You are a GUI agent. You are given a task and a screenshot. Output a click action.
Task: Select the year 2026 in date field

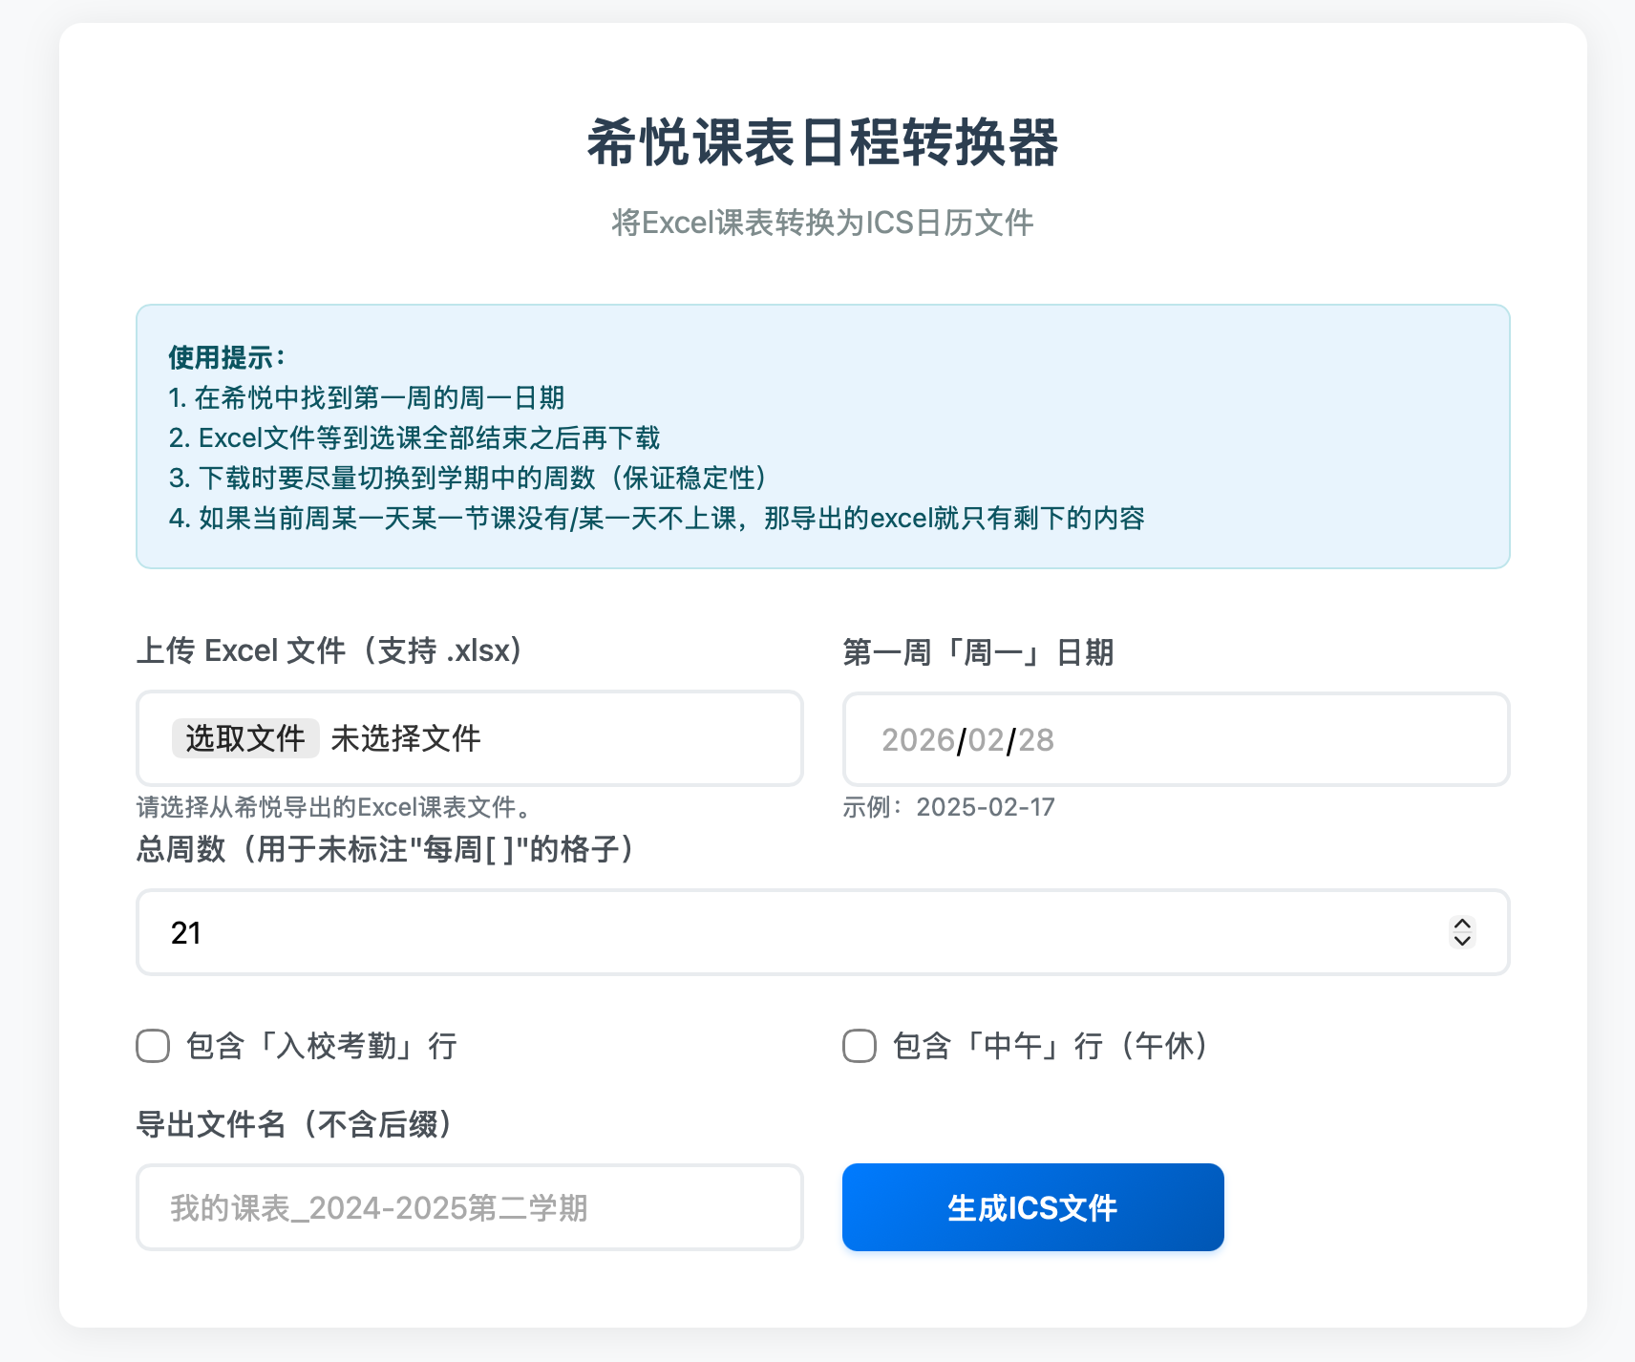tap(918, 740)
